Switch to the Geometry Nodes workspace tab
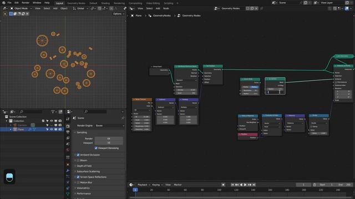 tap(76, 3)
